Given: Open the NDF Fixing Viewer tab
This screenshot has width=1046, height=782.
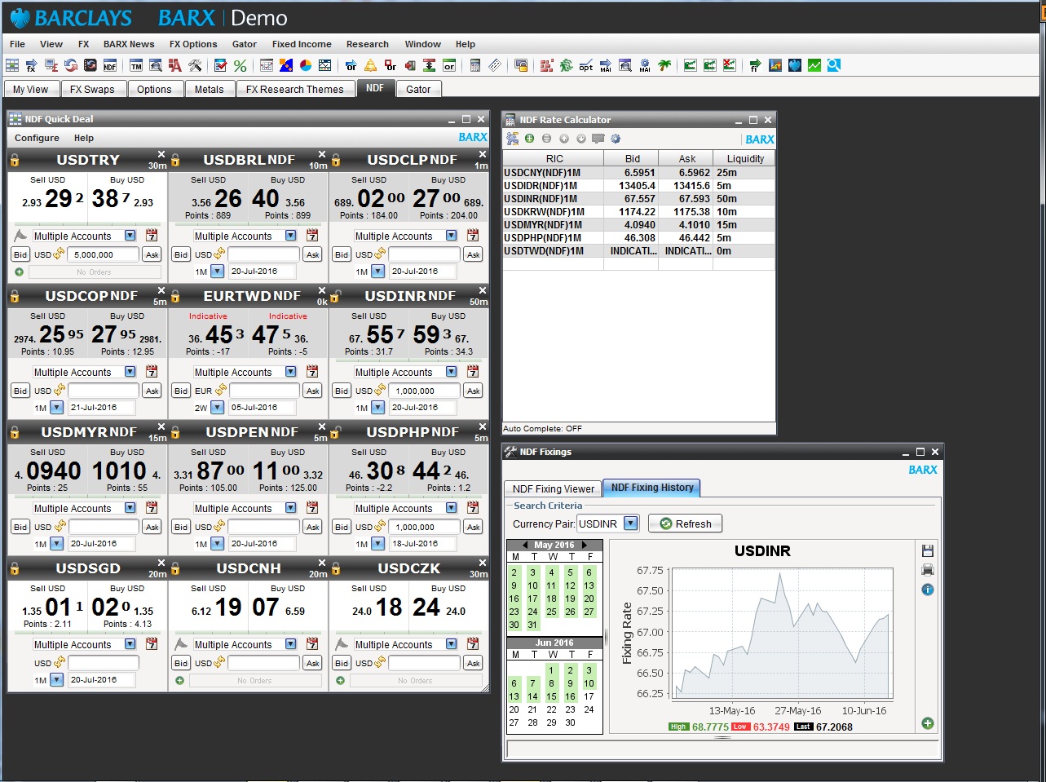Looking at the screenshot, I should pyautogui.click(x=554, y=488).
